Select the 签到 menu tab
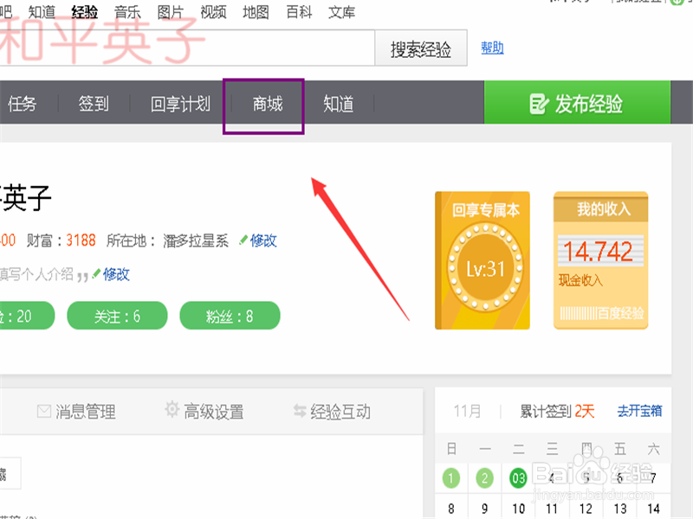 94,104
